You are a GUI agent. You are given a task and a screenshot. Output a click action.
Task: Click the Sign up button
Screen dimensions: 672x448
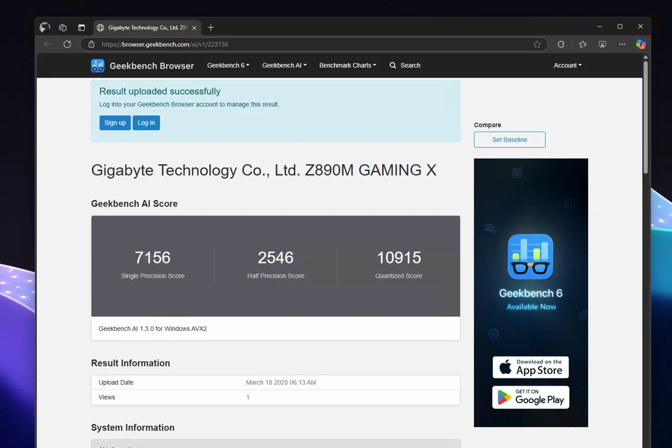(x=115, y=123)
